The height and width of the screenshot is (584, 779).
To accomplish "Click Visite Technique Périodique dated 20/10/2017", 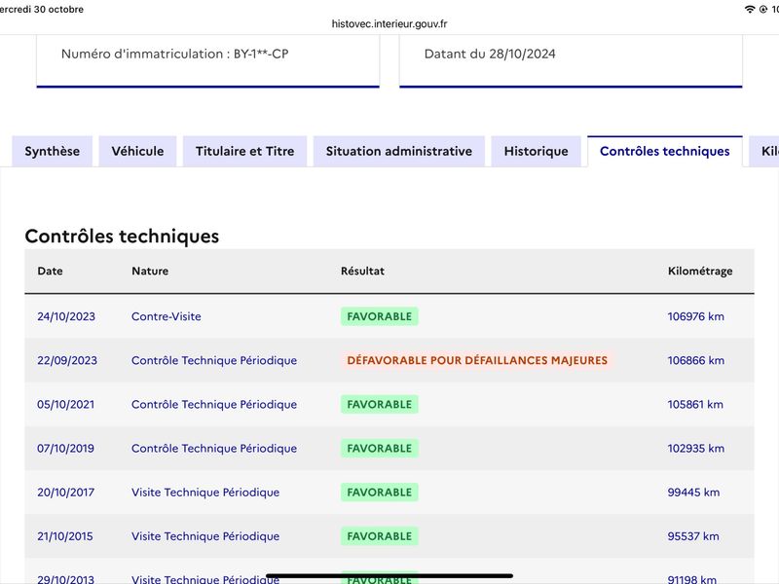I will click(205, 493).
